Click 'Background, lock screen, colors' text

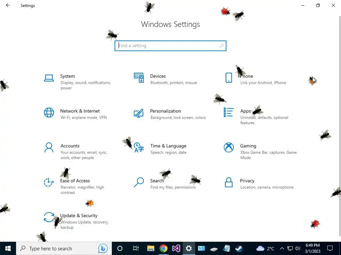pyautogui.click(x=178, y=118)
